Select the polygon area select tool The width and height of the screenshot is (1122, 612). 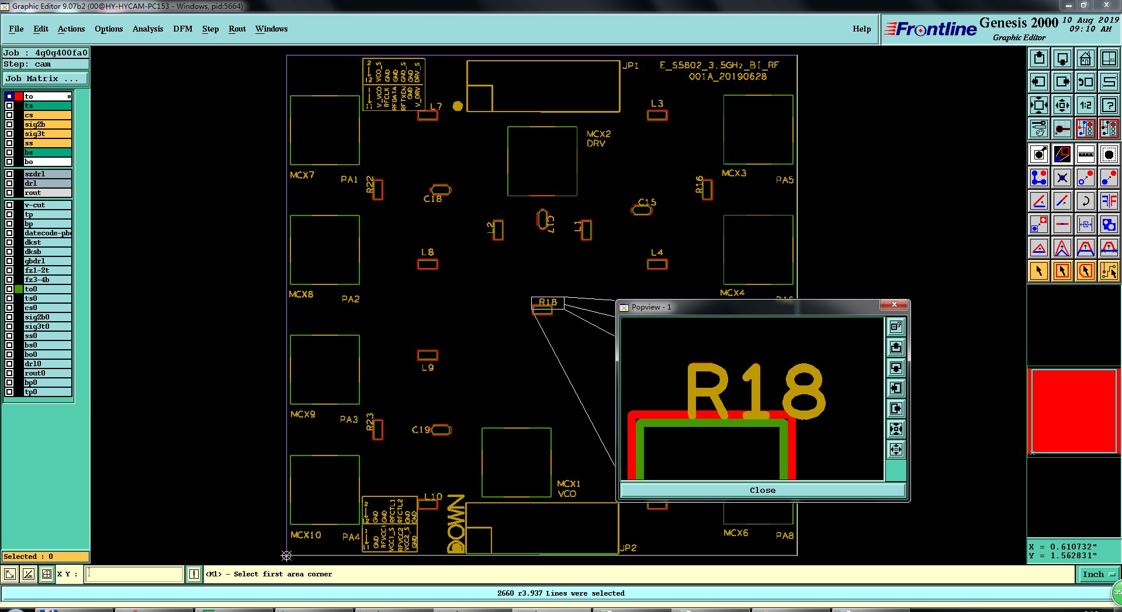1086,271
